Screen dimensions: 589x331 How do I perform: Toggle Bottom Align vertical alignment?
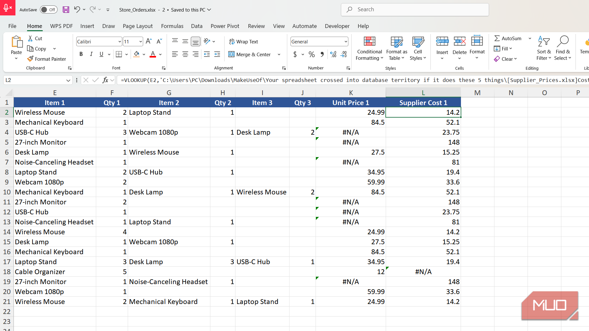(196, 41)
